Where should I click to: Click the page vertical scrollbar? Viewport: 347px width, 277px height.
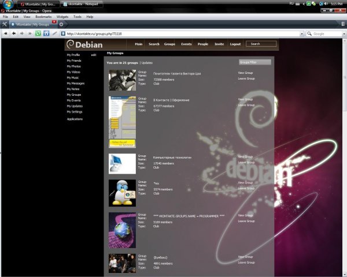click(x=345, y=158)
